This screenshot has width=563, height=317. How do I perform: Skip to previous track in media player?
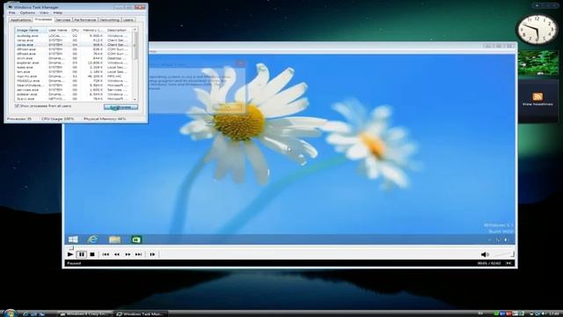(106, 254)
